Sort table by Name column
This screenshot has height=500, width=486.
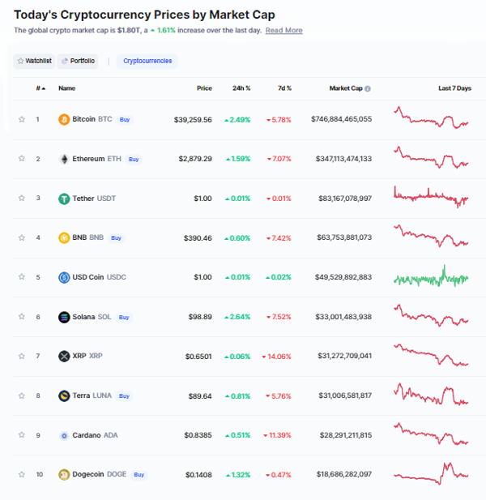click(x=67, y=88)
